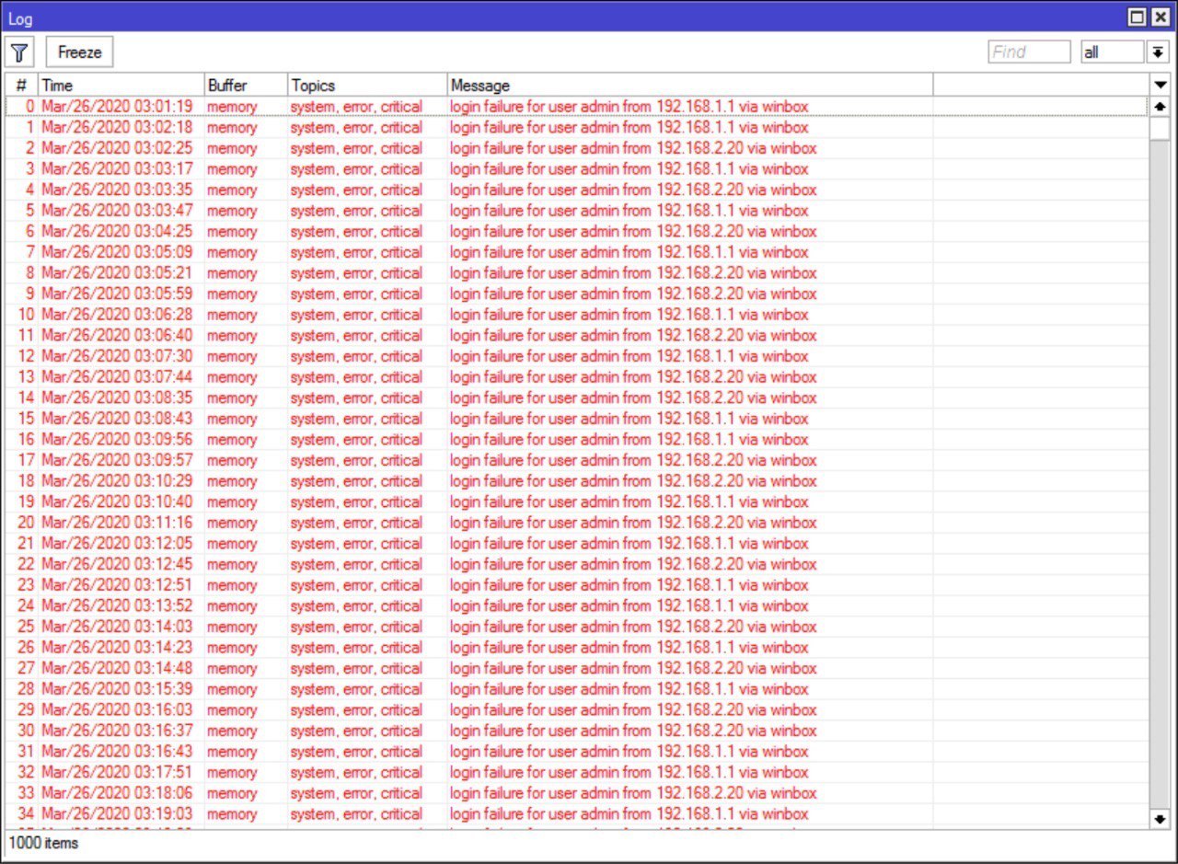Select log entry at 03:14:23

577,647
